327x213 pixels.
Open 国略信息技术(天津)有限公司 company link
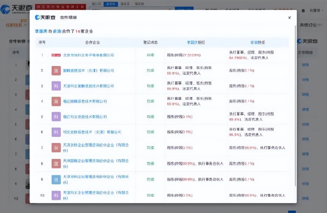89,71
